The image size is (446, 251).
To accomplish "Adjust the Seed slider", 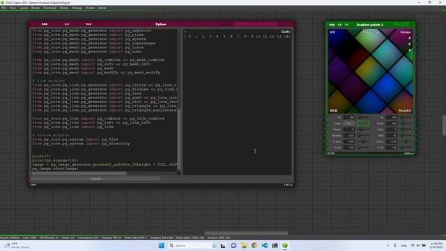I will [406, 123].
